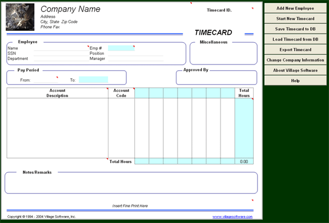
Task: Click inside the Approved By box
Action: pyautogui.click(x=216, y=78)
